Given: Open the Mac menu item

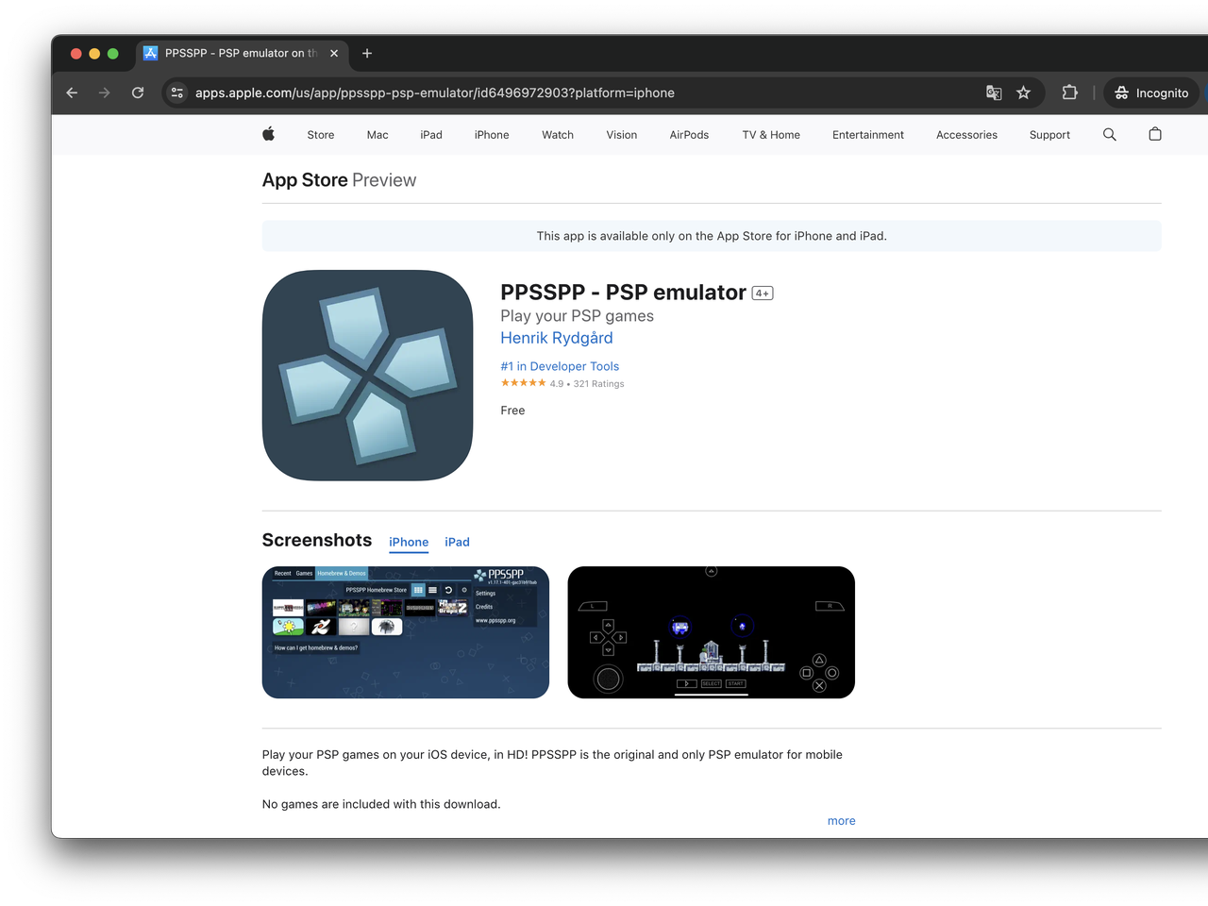Looking at the screenshot, I should coord(377,135).
